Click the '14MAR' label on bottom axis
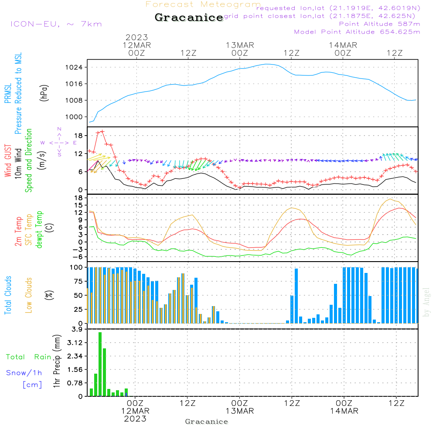The image size is (436, 436). [344, 411]
